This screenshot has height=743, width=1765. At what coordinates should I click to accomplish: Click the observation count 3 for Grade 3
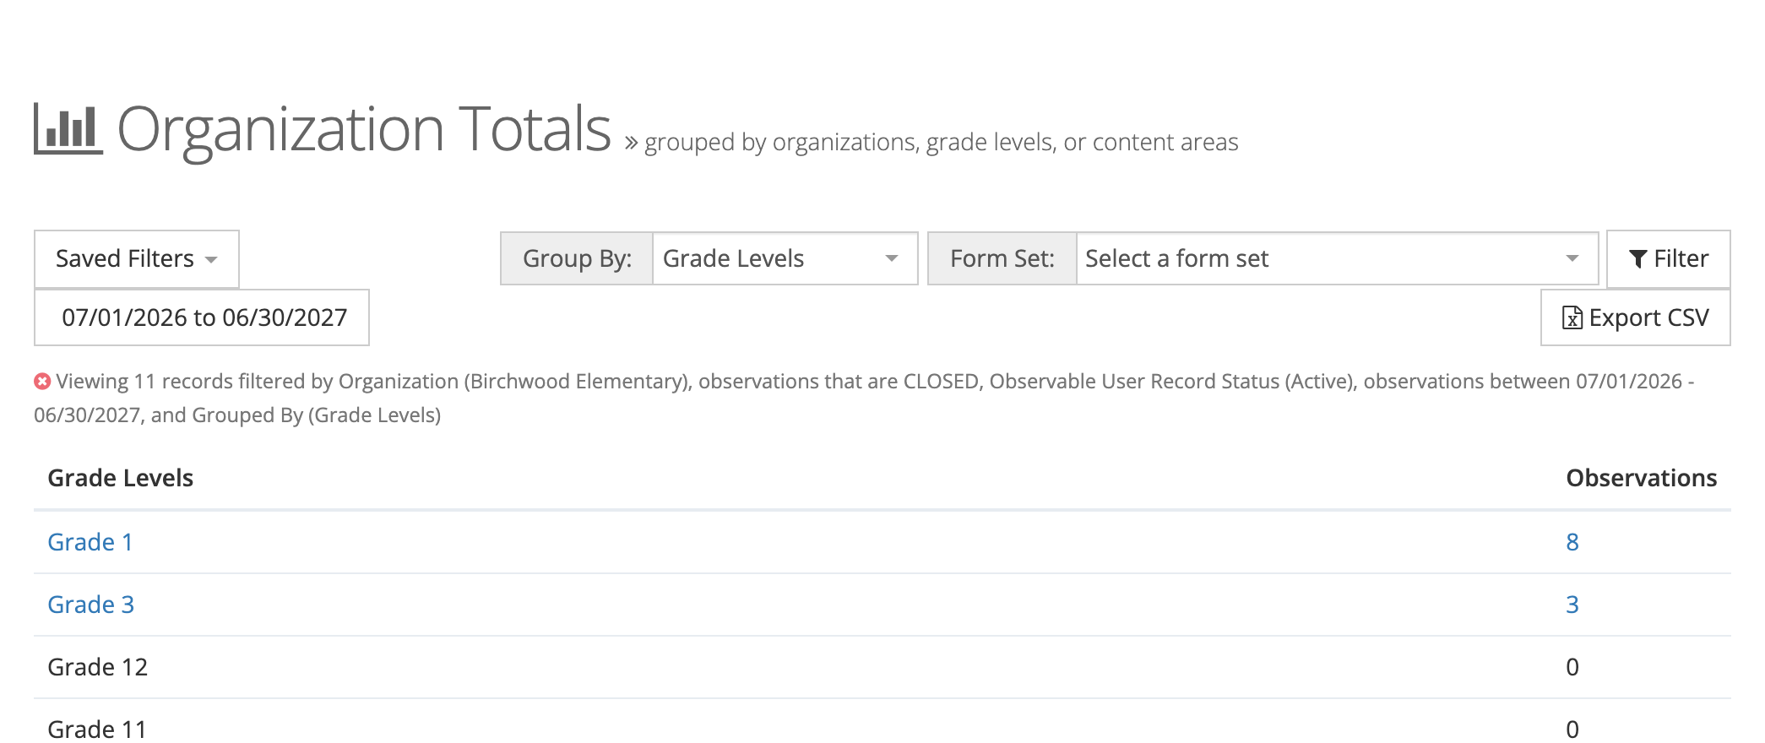(1572, 605)
